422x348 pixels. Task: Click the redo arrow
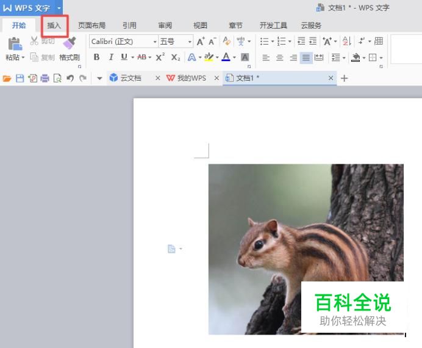pos(83,78)
